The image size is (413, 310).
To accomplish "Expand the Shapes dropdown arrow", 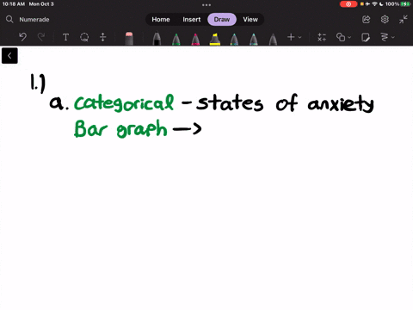I will tap(349, 37).
